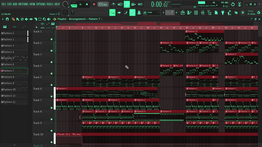Mute Track 1 using its green dot
Viewport: 262px width, 147px height.
[x=52, y=39]
